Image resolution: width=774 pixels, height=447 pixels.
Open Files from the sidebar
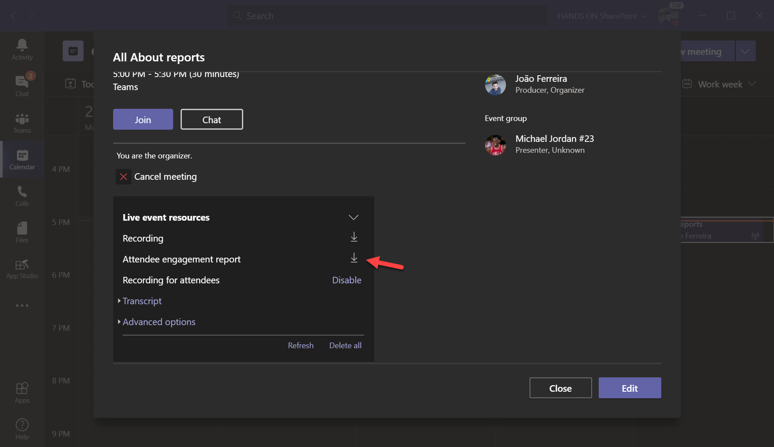22,232
